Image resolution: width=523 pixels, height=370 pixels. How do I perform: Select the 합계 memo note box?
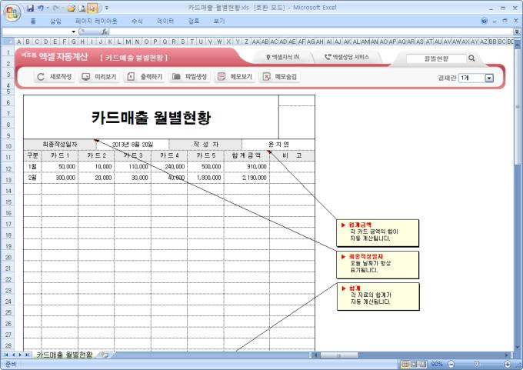[378, 296]
